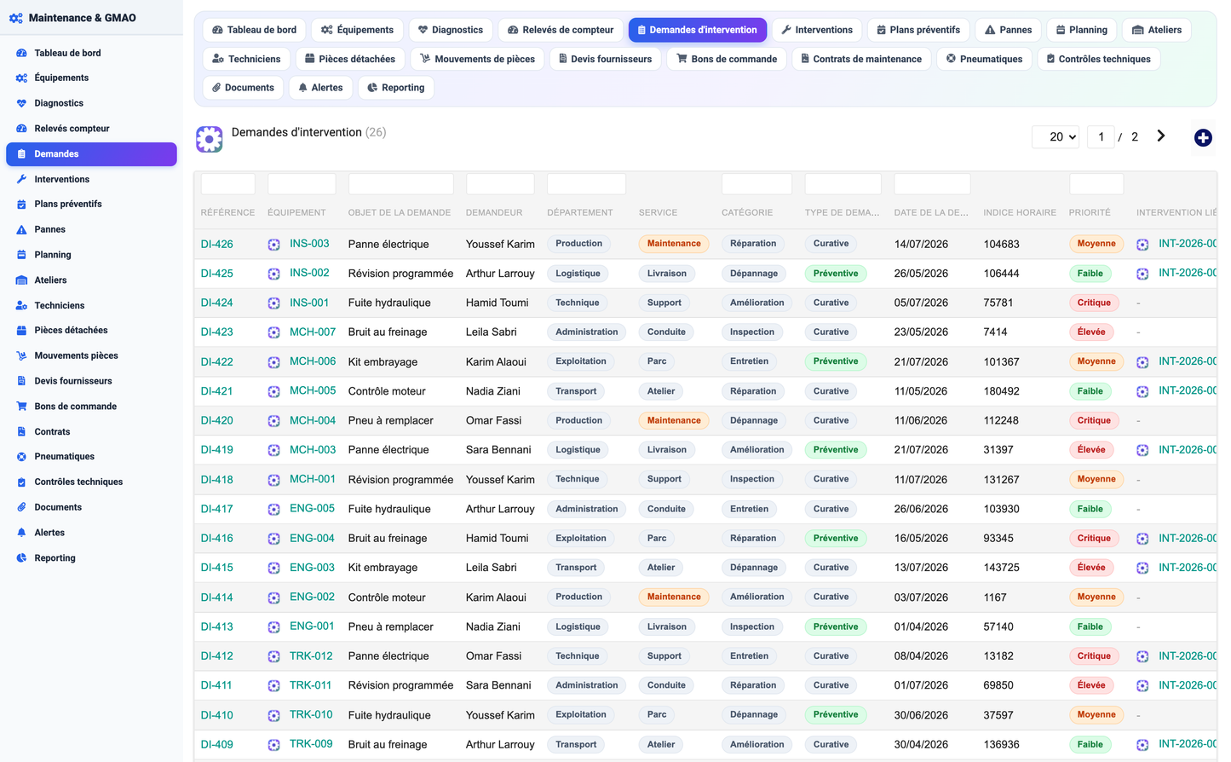Click sidebar Pneumatiques tire icon
The width and height of the screenshot is (1231, 762).
(21, 457)
